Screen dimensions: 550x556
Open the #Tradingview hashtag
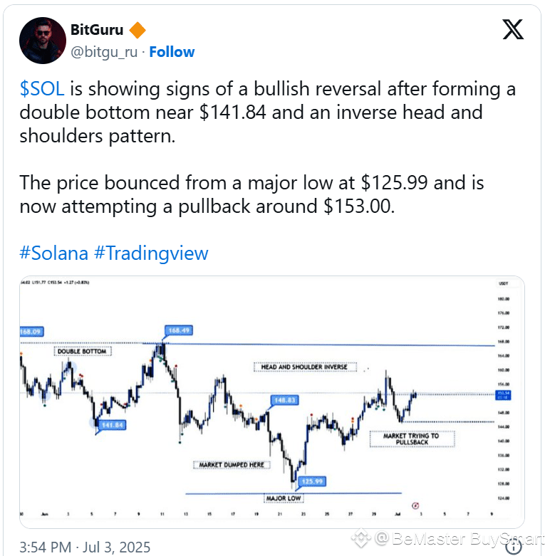(151, 253)
